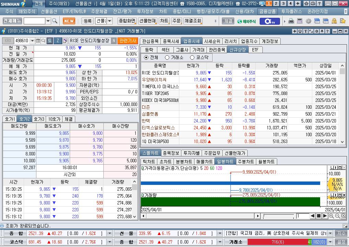Click the α TV logo button
349x247 pixels.
coord(270,21)
